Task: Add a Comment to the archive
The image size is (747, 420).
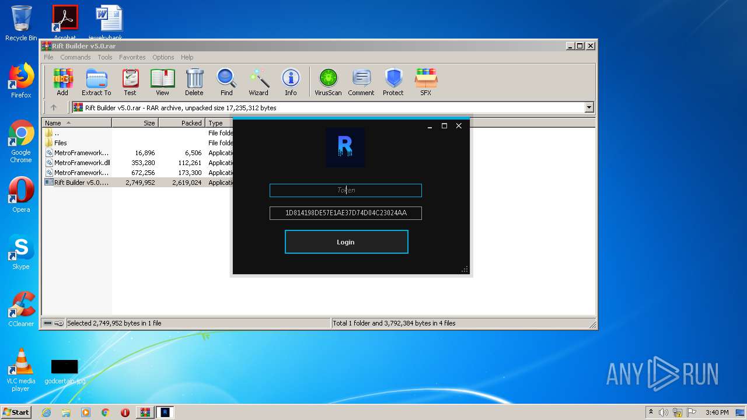Action: 361,82
